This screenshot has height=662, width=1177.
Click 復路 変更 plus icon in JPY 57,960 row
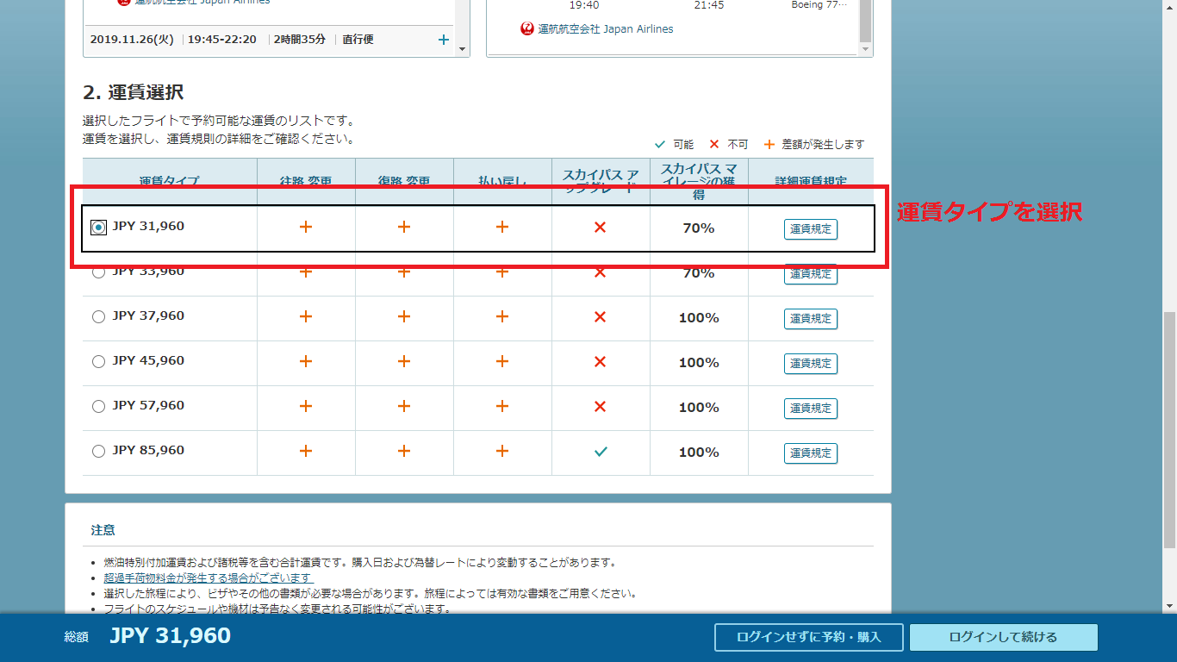[403, 406]
